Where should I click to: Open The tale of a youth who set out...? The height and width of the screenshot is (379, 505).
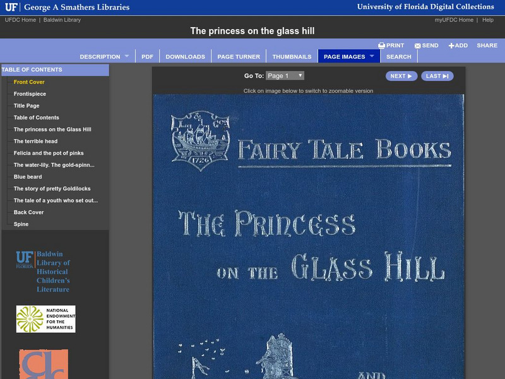pyautogui.click(x=56, y=200)
